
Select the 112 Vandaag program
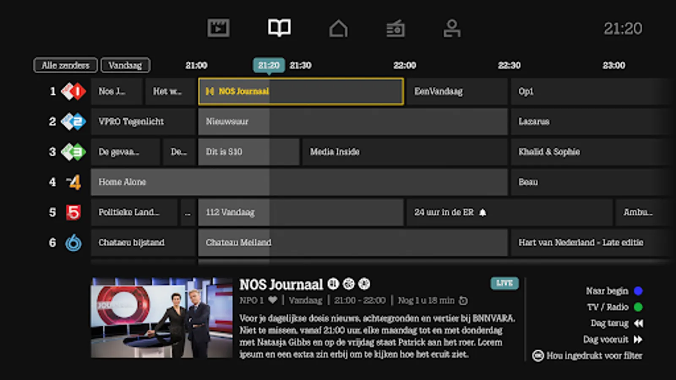301,212
